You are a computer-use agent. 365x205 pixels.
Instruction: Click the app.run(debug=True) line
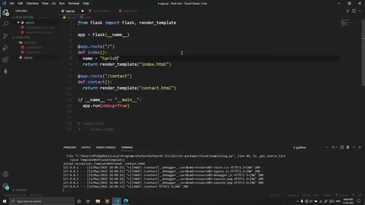click(106, 106)
